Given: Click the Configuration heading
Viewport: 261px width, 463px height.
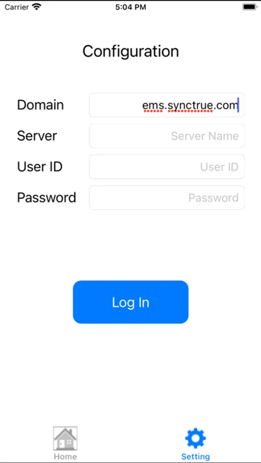Looking at the screenshot, I should (x=131, y=51).
